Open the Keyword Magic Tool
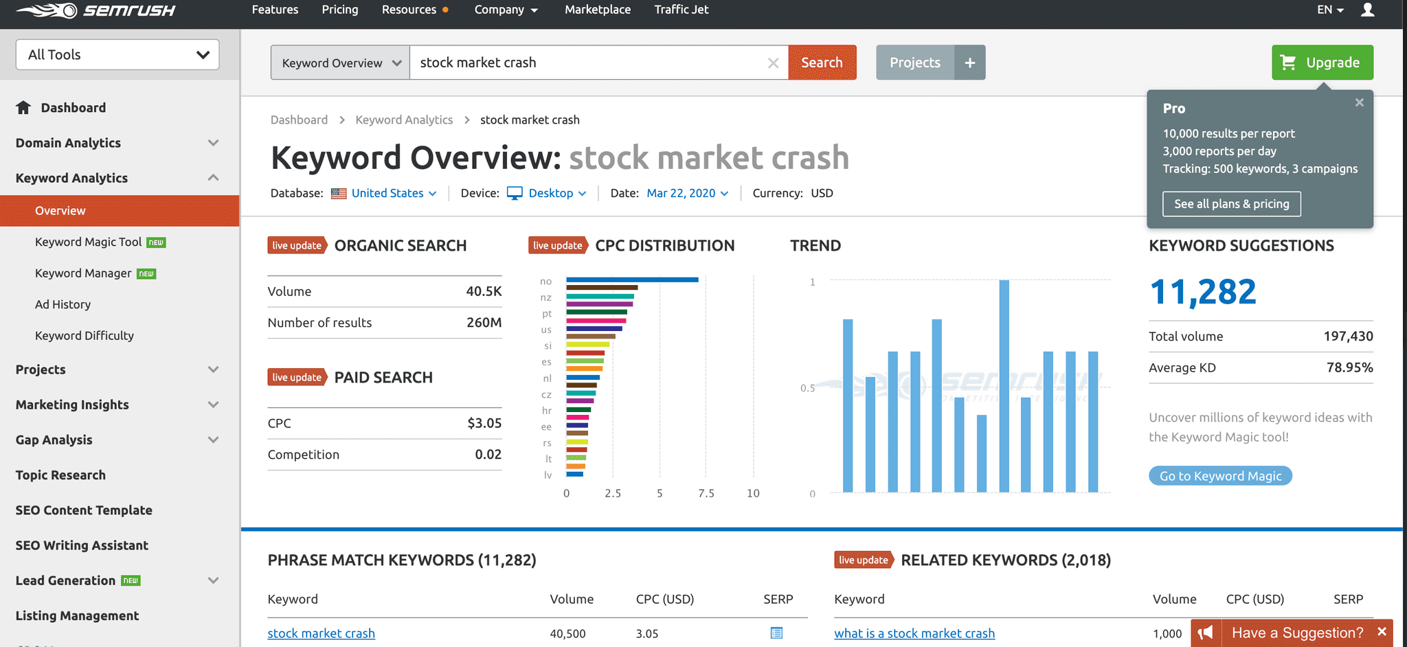Screen dimensions: 1407x647 point(89,242)
